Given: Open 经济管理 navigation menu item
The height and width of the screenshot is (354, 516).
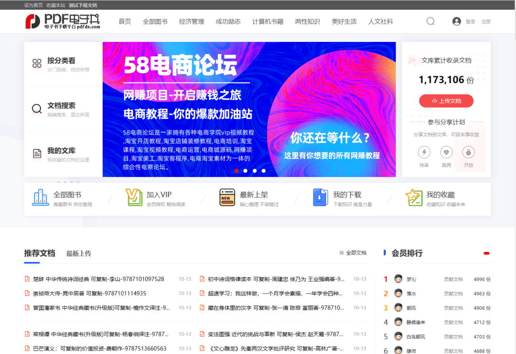Looking at the screenshot, I should tap(192, 21).
